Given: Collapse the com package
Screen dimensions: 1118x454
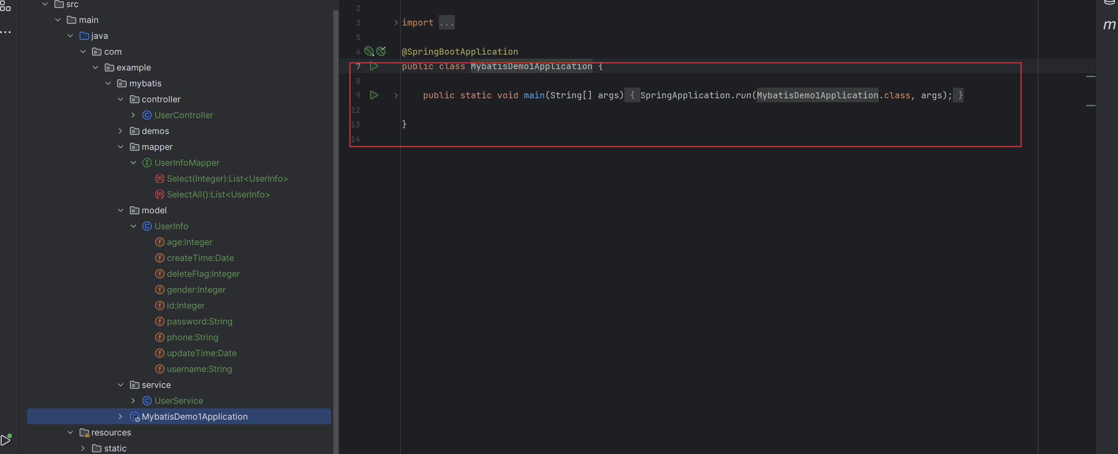Looking at the screenshot, I should pyautogui.click(x=83, y=52).
